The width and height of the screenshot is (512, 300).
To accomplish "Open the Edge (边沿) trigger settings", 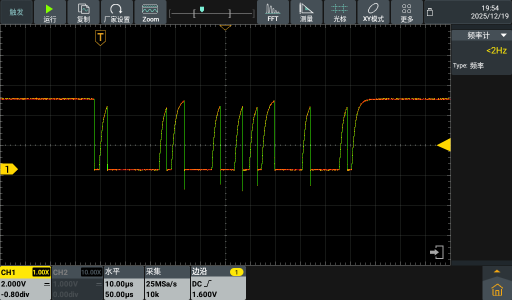I will pyautogui.click(x=217, y=283).
